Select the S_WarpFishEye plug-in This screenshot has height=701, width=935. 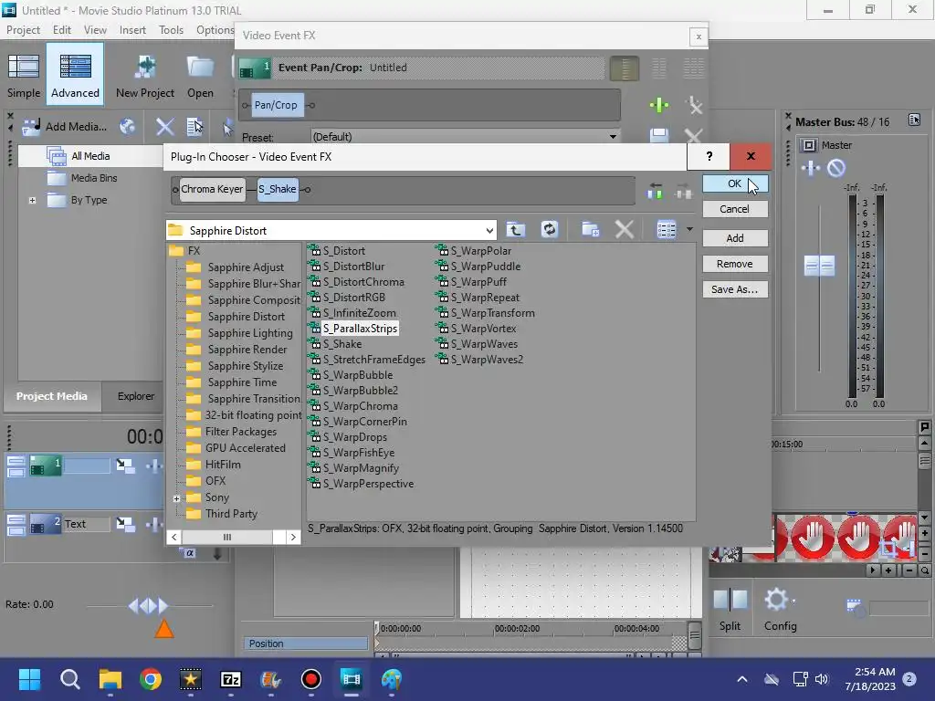point(358,453)
